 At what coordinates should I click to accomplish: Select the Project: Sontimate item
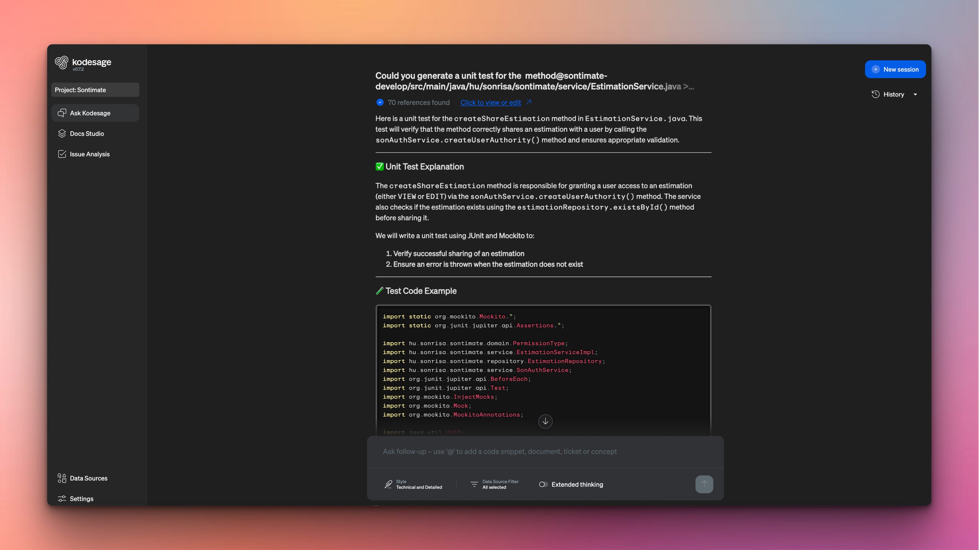coord(95,90)
